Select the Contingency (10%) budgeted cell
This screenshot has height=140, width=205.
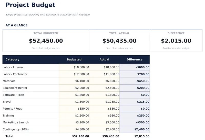pyautogui.click(x=74, y=129)
